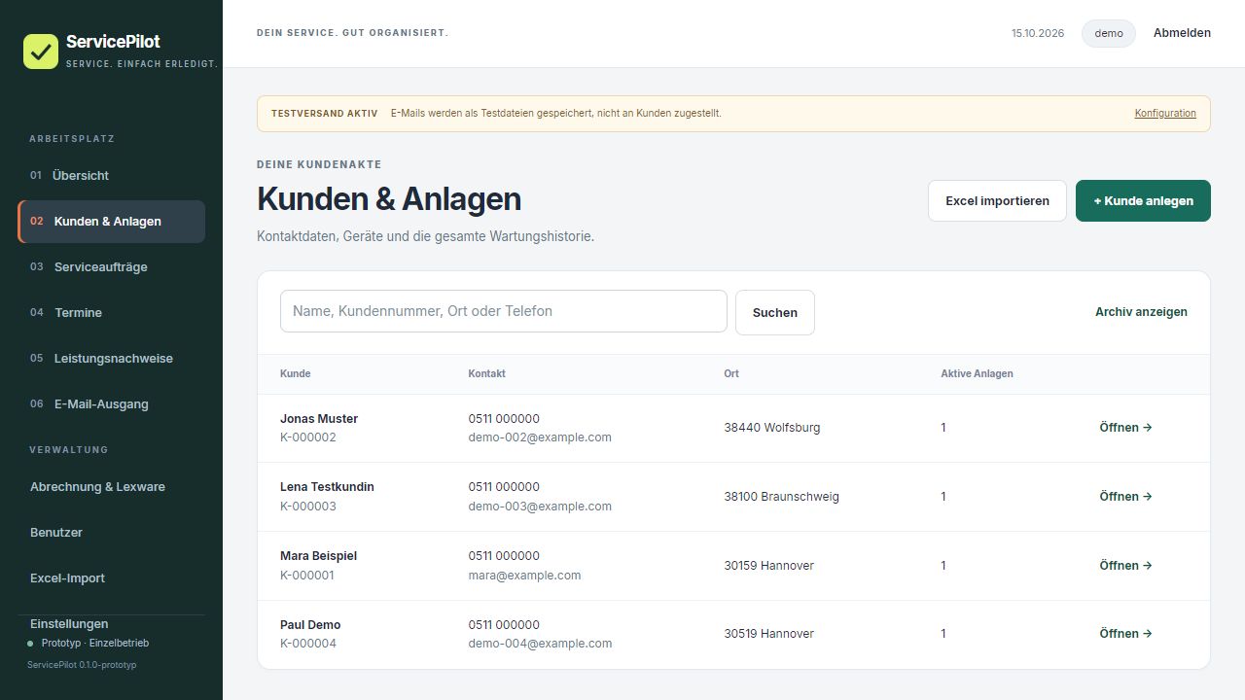Select the customer name Jonas Muster
Screen dimensions: 1245x700
[319, 419]
